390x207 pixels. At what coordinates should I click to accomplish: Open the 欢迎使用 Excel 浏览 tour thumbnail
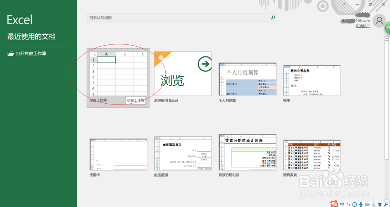pos(183,74)
